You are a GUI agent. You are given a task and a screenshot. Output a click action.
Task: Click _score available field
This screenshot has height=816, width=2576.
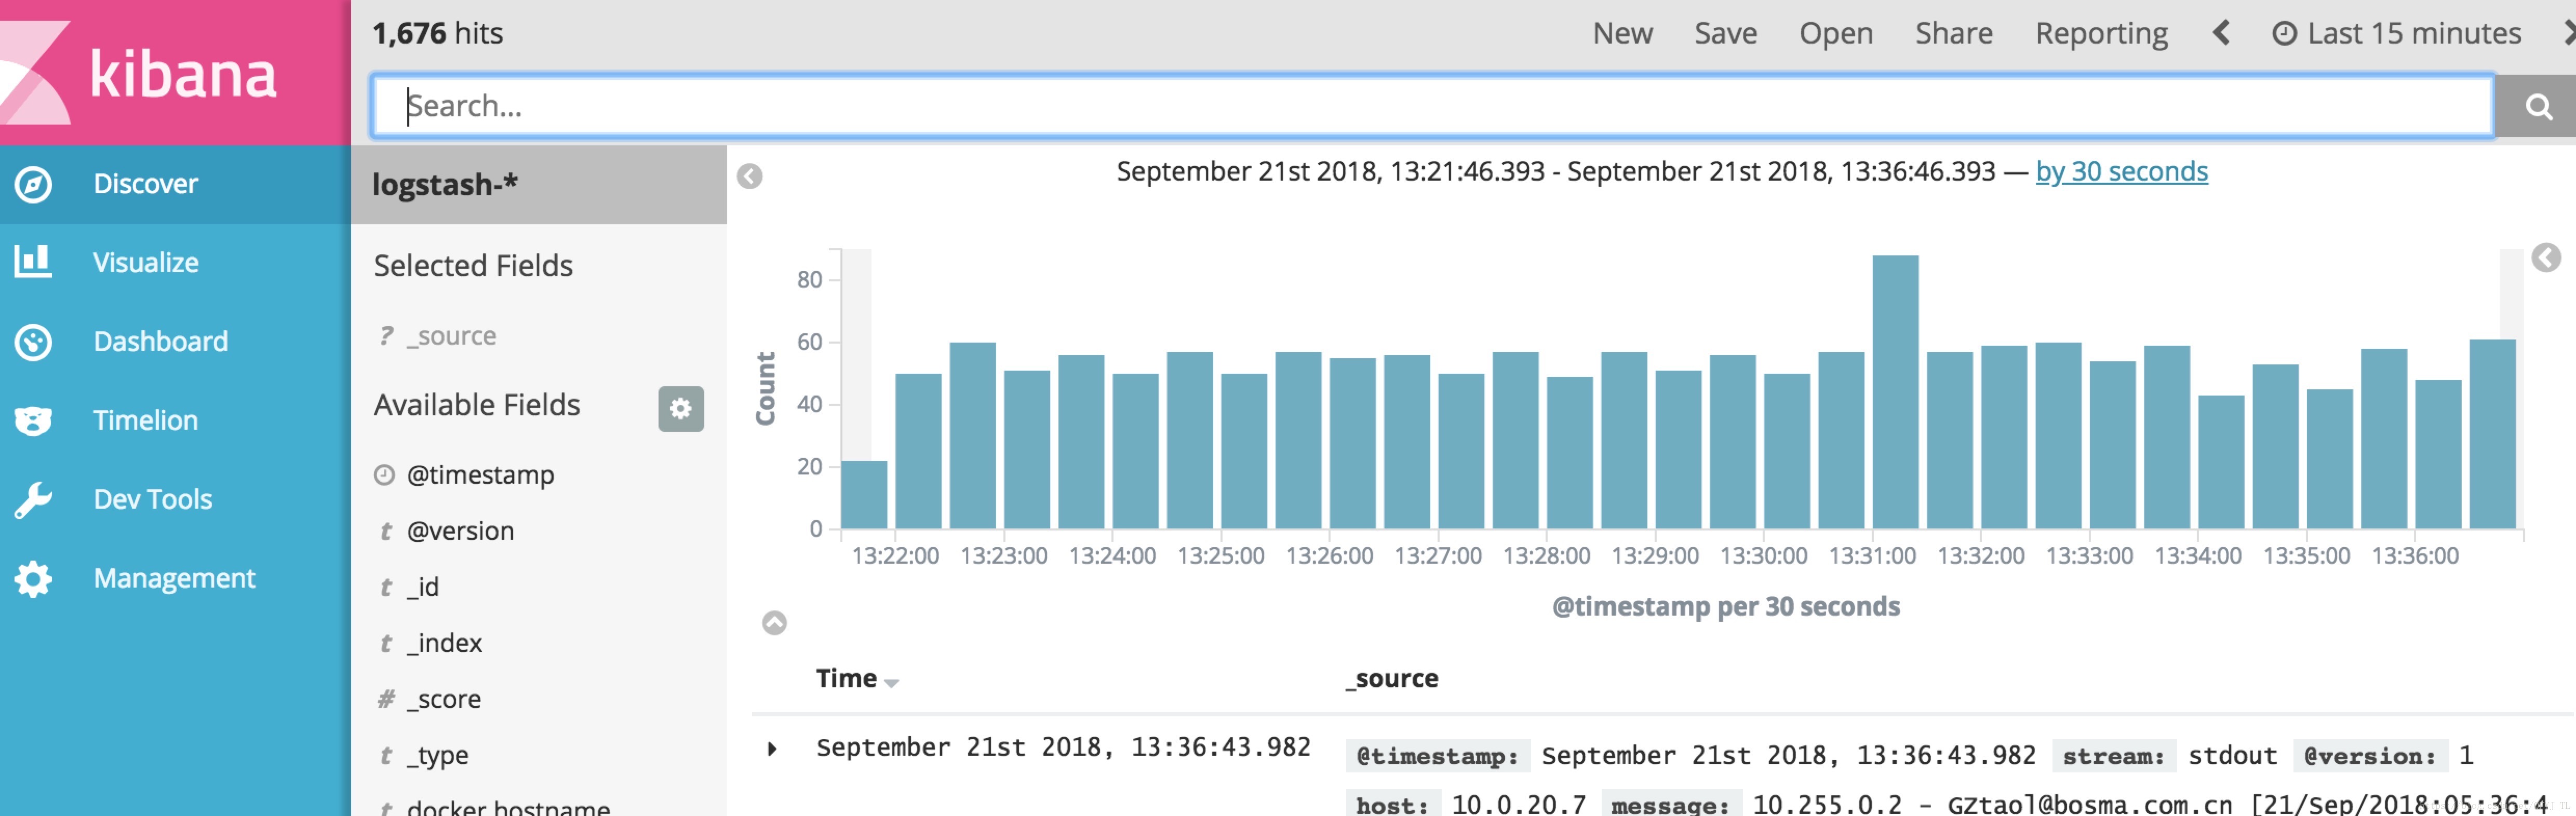pos(444,699)
